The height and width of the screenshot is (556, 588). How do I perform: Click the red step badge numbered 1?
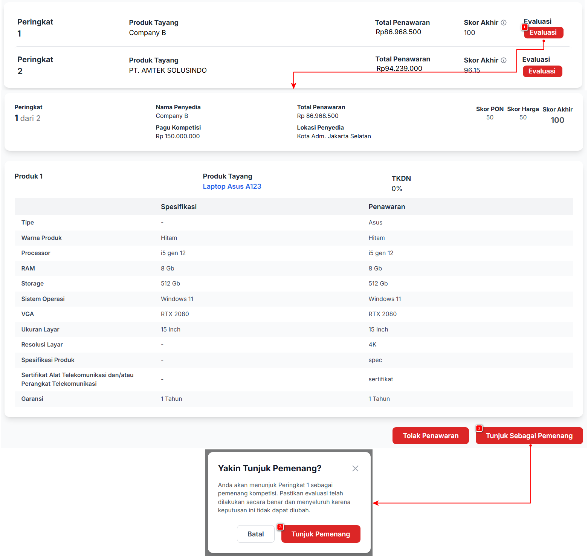click(x=524, y=27)
